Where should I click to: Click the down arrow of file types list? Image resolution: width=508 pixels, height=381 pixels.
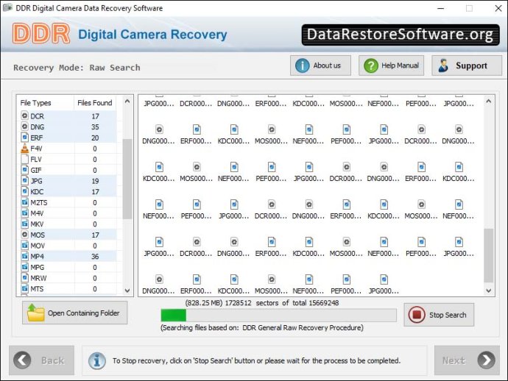127,291
